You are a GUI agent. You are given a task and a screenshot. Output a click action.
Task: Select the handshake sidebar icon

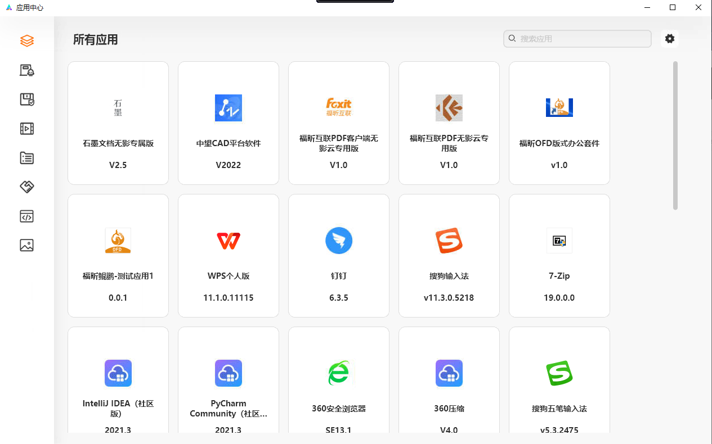click(27, 187)
